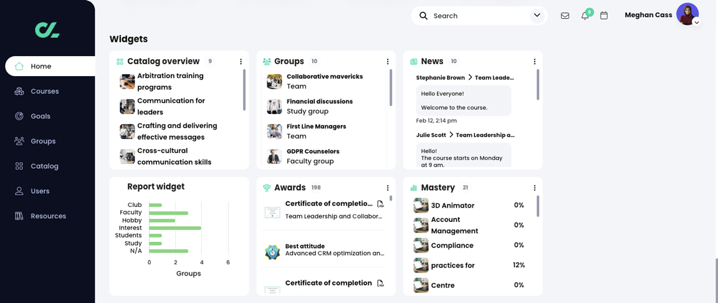Open the notifications bell icon
Viewport: 718px width, 303px height.
pyautogui.click(x=585, y=16)
